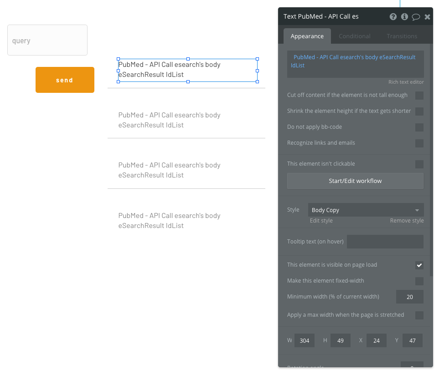Check Do not apply bb-code
439x375 pixels.
[419, 127]
